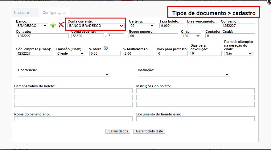Click the Demonstrativo do boleto: label

pyautogui.click(x=35, y=86)
